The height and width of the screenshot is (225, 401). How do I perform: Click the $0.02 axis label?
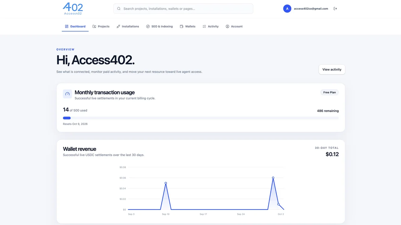122,199
